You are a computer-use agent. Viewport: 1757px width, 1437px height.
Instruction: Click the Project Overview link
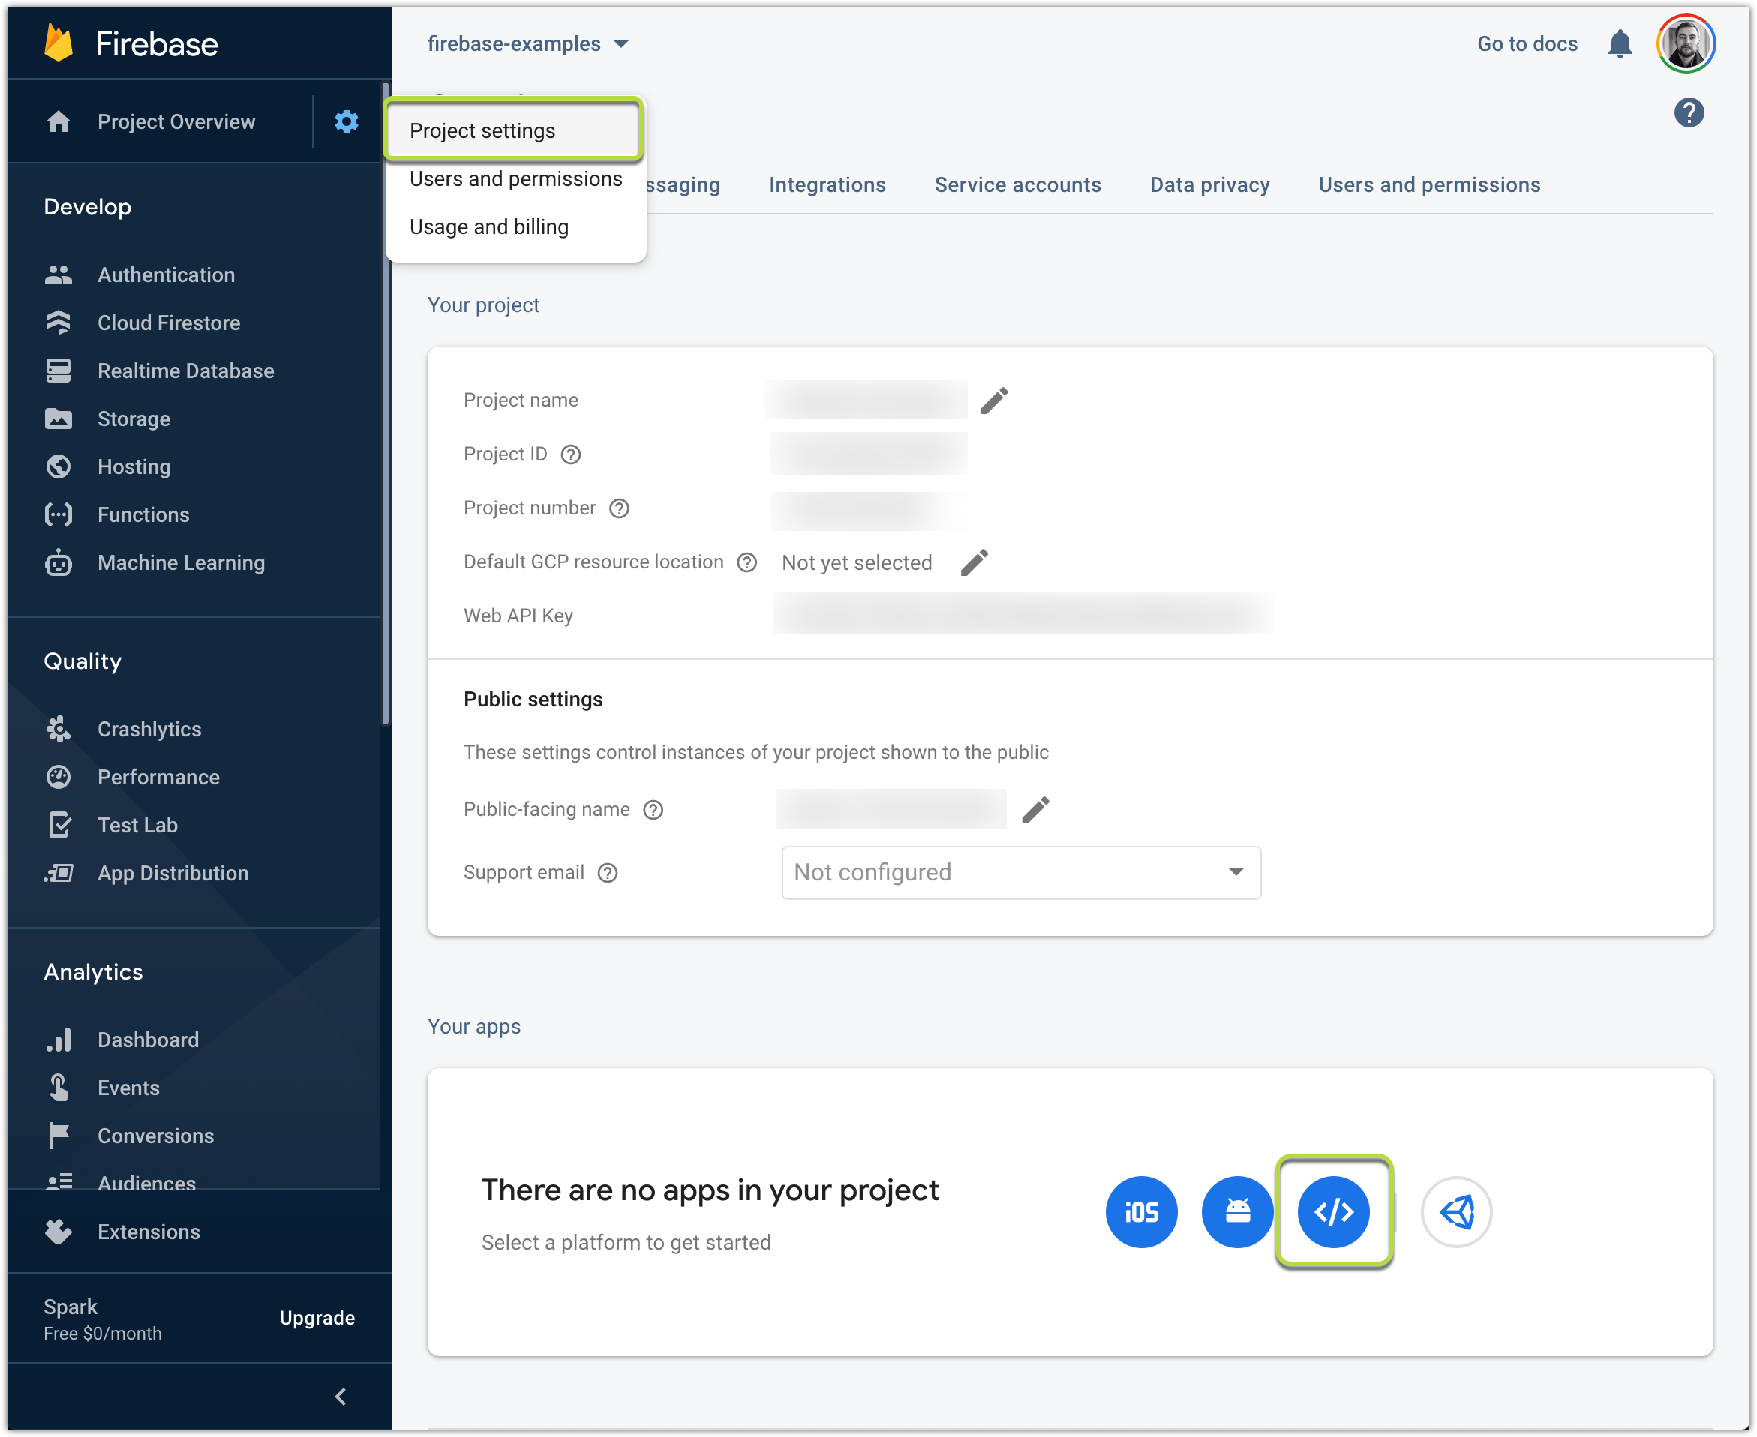point(176,121)
